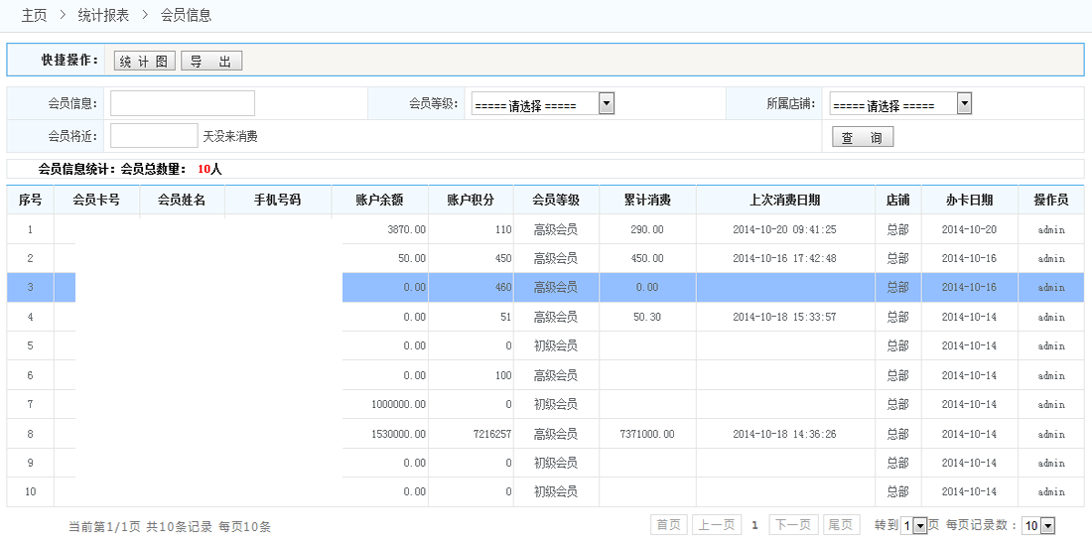Click the 累计消费 column header
Viewport: 1092px width, 547px height.
click(x=647, y=200)
